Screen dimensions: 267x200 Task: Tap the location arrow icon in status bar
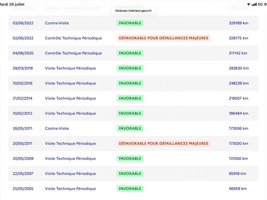248,4
